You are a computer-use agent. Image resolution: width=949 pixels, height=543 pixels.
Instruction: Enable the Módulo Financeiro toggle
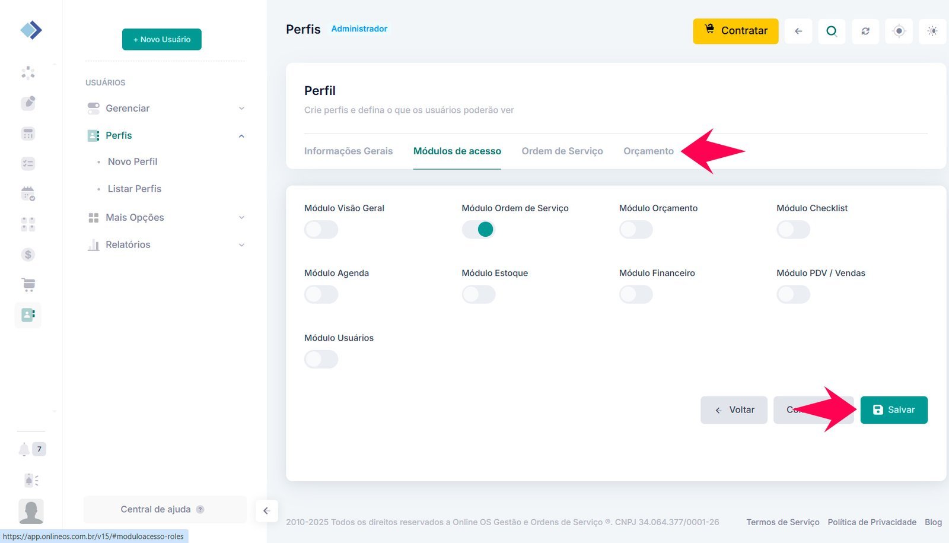(x=636, y=294)
